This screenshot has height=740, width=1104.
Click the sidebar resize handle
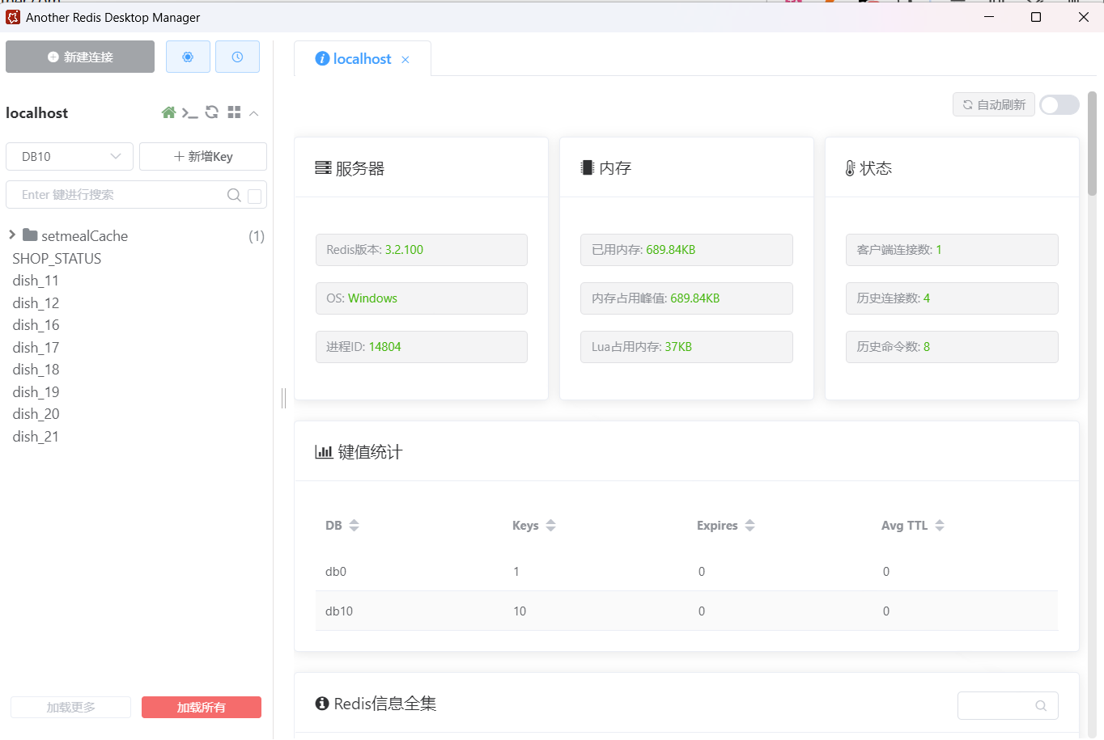(x=284, y=398)
